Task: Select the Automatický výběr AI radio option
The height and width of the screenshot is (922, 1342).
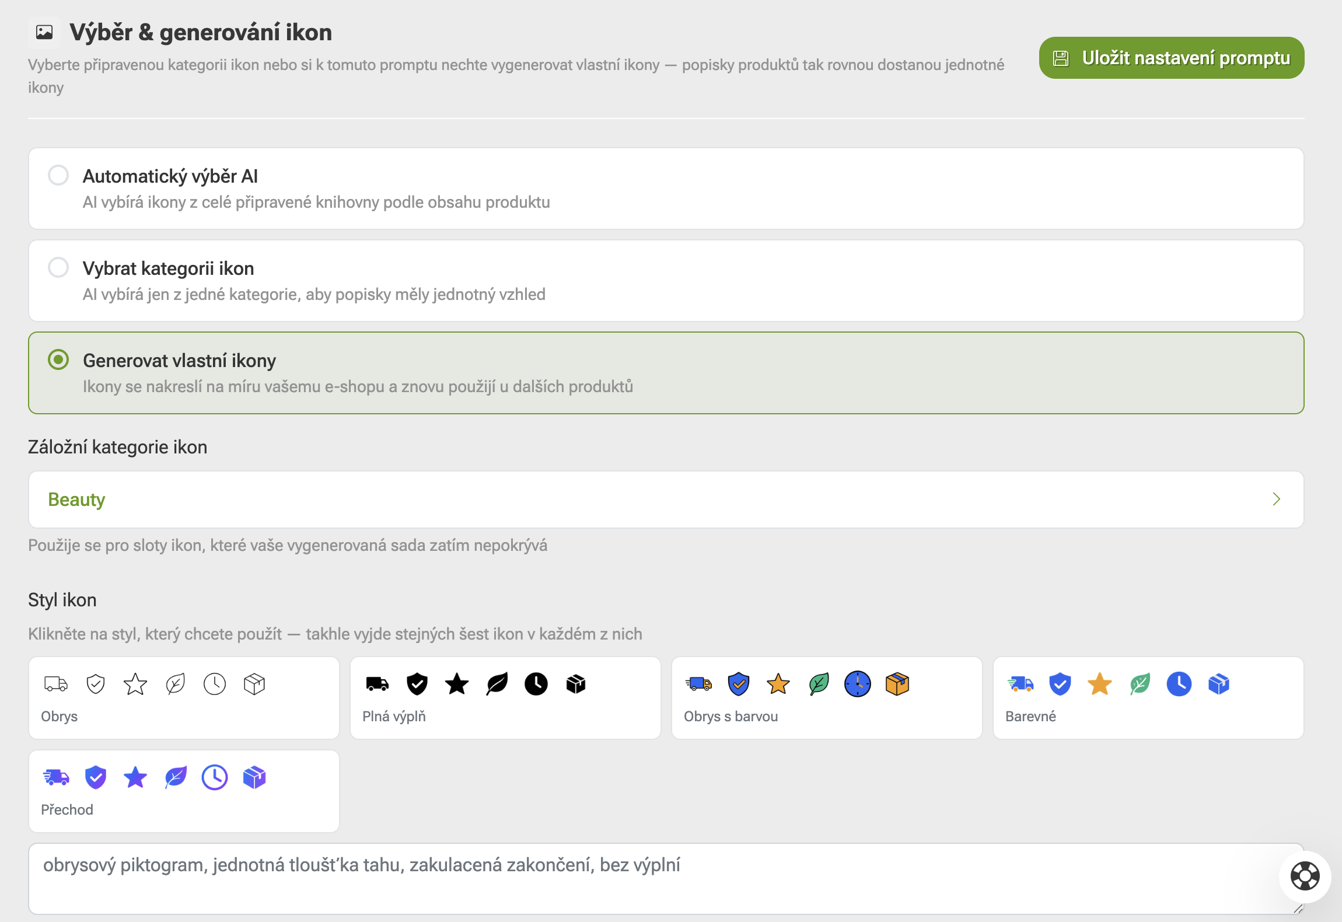Action: [58, 175]
